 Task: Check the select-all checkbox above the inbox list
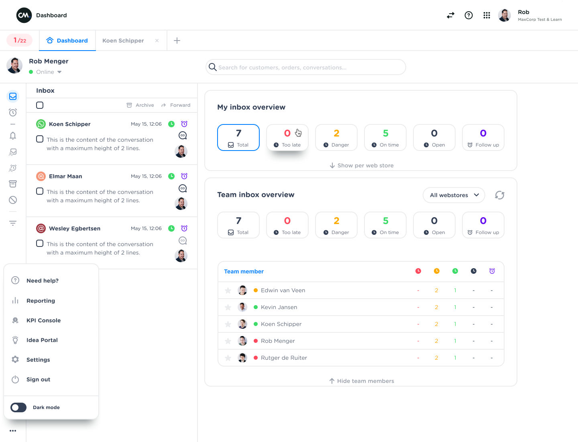(39, 105)
